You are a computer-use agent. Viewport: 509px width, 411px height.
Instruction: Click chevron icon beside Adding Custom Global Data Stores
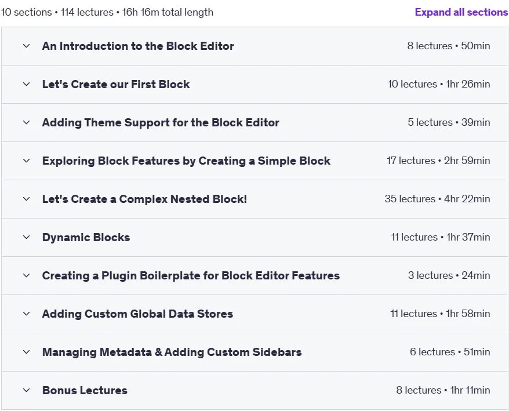tap(27, 314)
